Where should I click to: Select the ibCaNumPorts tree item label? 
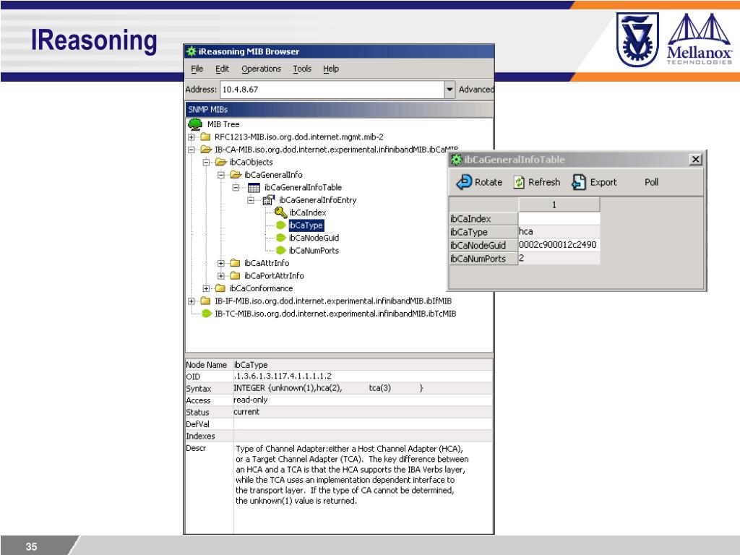314,251
